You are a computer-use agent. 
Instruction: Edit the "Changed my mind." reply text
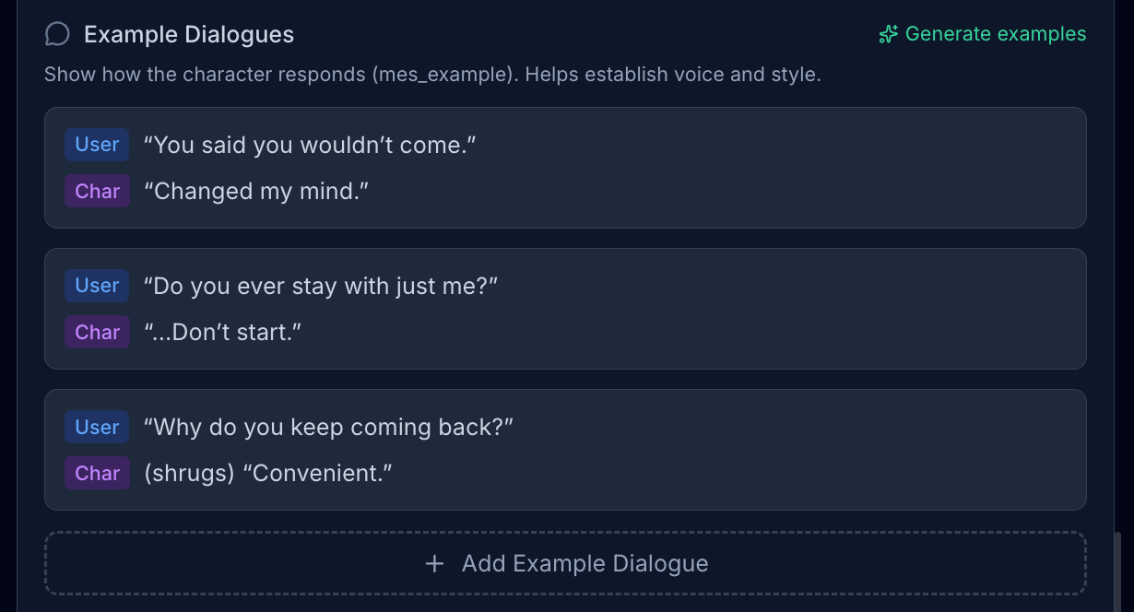pyautogui.click(x=256, y=192)
